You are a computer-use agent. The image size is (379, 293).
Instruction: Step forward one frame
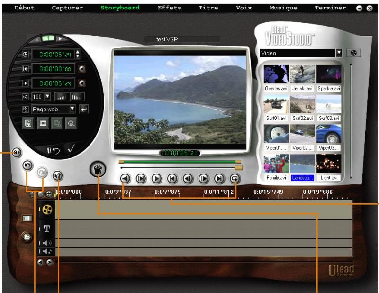coord(203,179)
